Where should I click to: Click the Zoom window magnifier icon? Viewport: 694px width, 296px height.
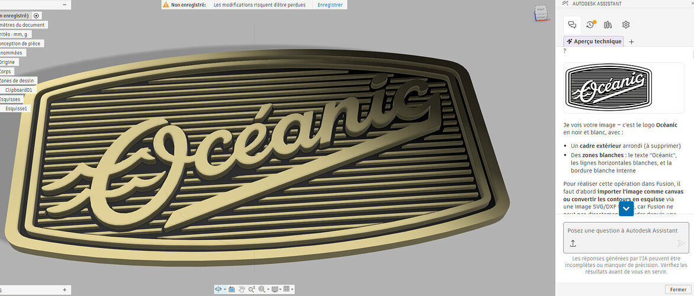(x=262, y=289)
